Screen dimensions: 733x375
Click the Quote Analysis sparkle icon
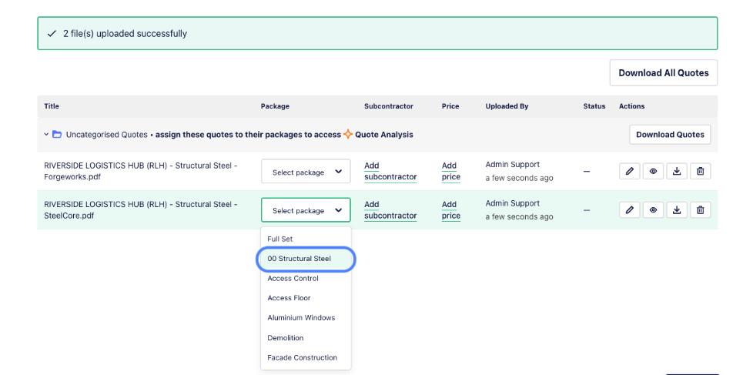coord(348,134)
